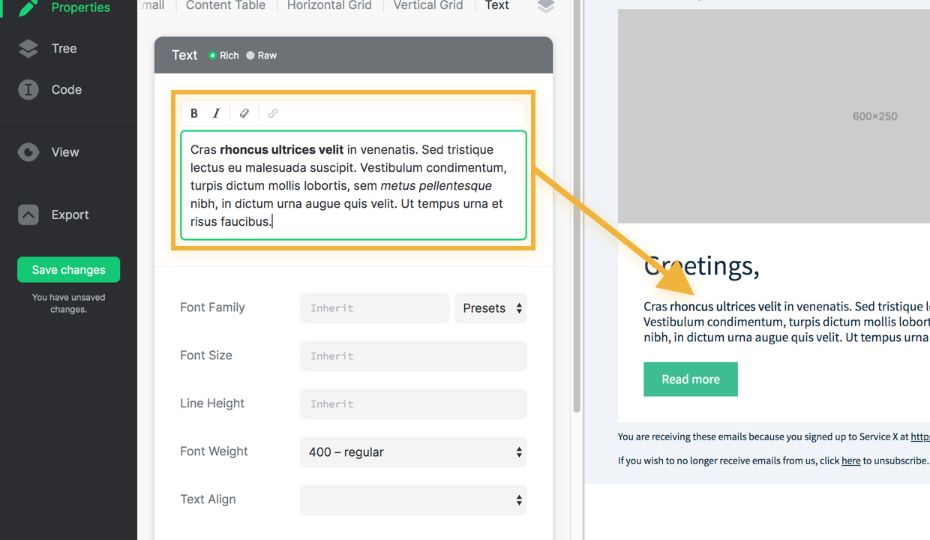Switch to the Content Table tab

[x=225, y=6]
